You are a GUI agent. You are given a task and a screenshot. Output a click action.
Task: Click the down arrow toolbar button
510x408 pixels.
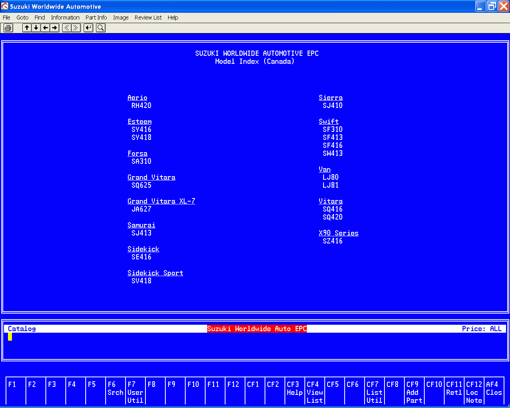click(x=36, y=28)
